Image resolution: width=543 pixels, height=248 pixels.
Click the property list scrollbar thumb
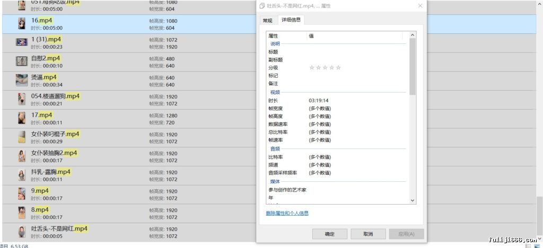[x=413, y=66]
